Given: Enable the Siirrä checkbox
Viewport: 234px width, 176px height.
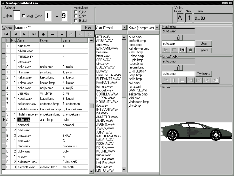Looking at the screenshot, I should (x=76, y=12).
